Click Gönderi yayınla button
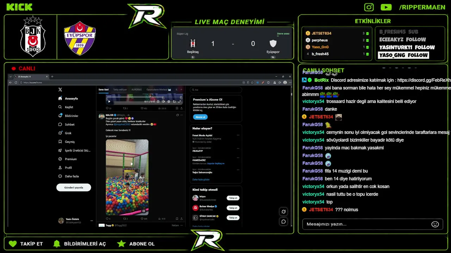Screen dimensions: 451x253 click(74, 187)
